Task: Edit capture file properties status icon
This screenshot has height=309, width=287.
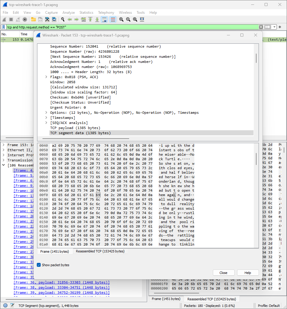Action: pyautogui.click(x=12, y=305)
